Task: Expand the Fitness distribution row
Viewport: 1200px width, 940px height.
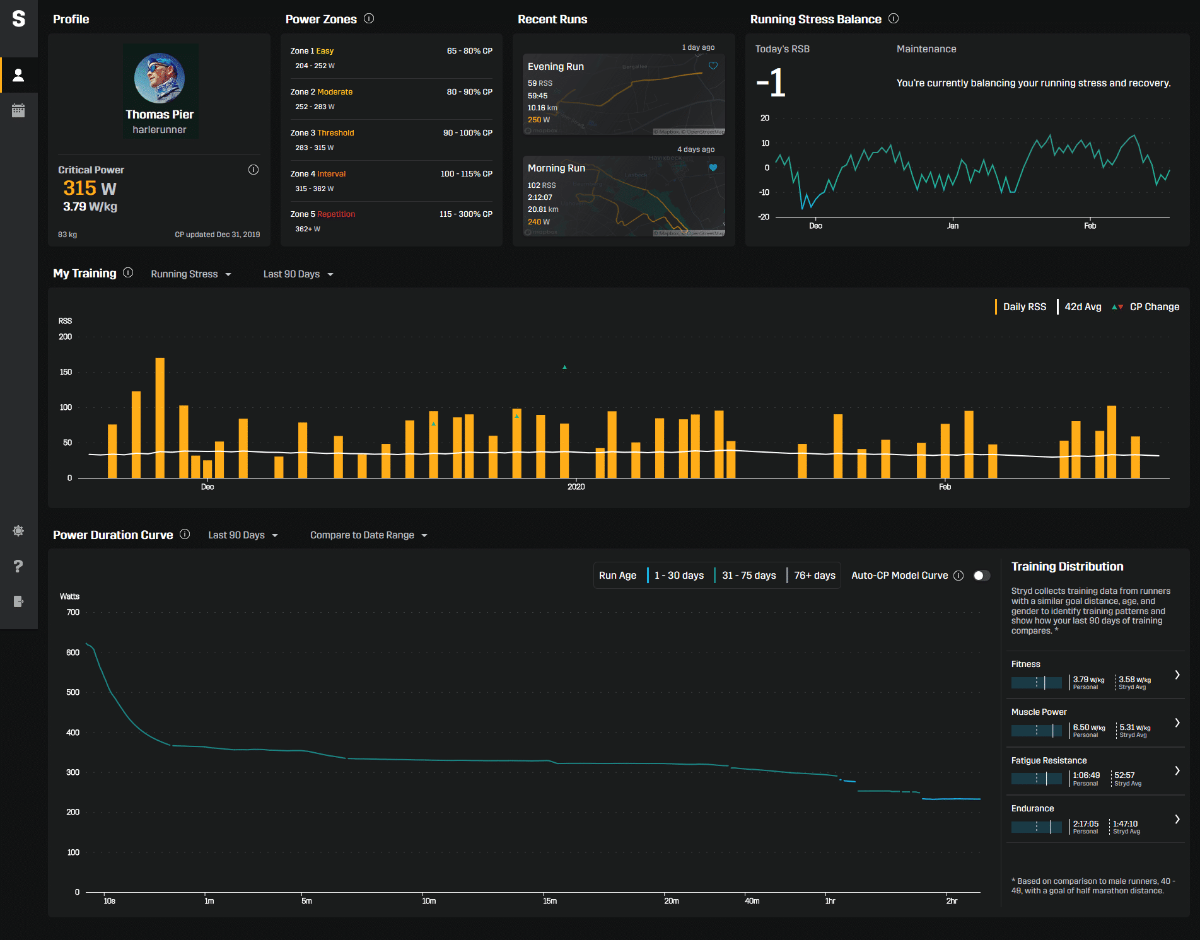Action: (1096, 675)
